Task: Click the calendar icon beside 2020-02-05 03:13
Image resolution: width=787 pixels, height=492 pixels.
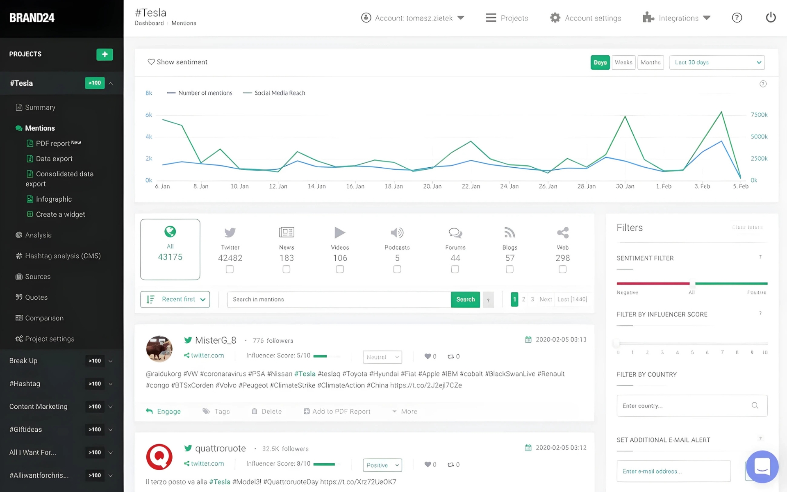Action: (x=528, y=339)
